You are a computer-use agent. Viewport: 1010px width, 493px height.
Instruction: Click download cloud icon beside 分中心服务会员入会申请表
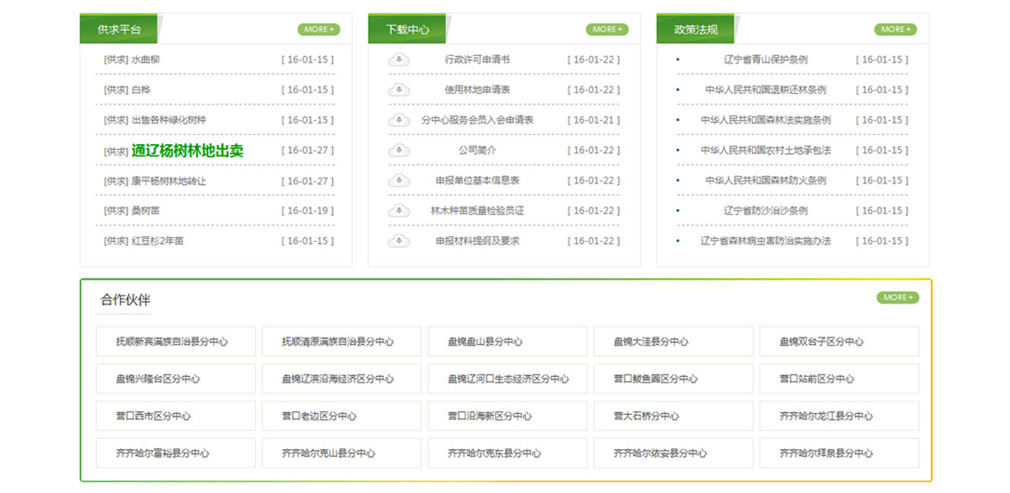[x=398, y=120]
